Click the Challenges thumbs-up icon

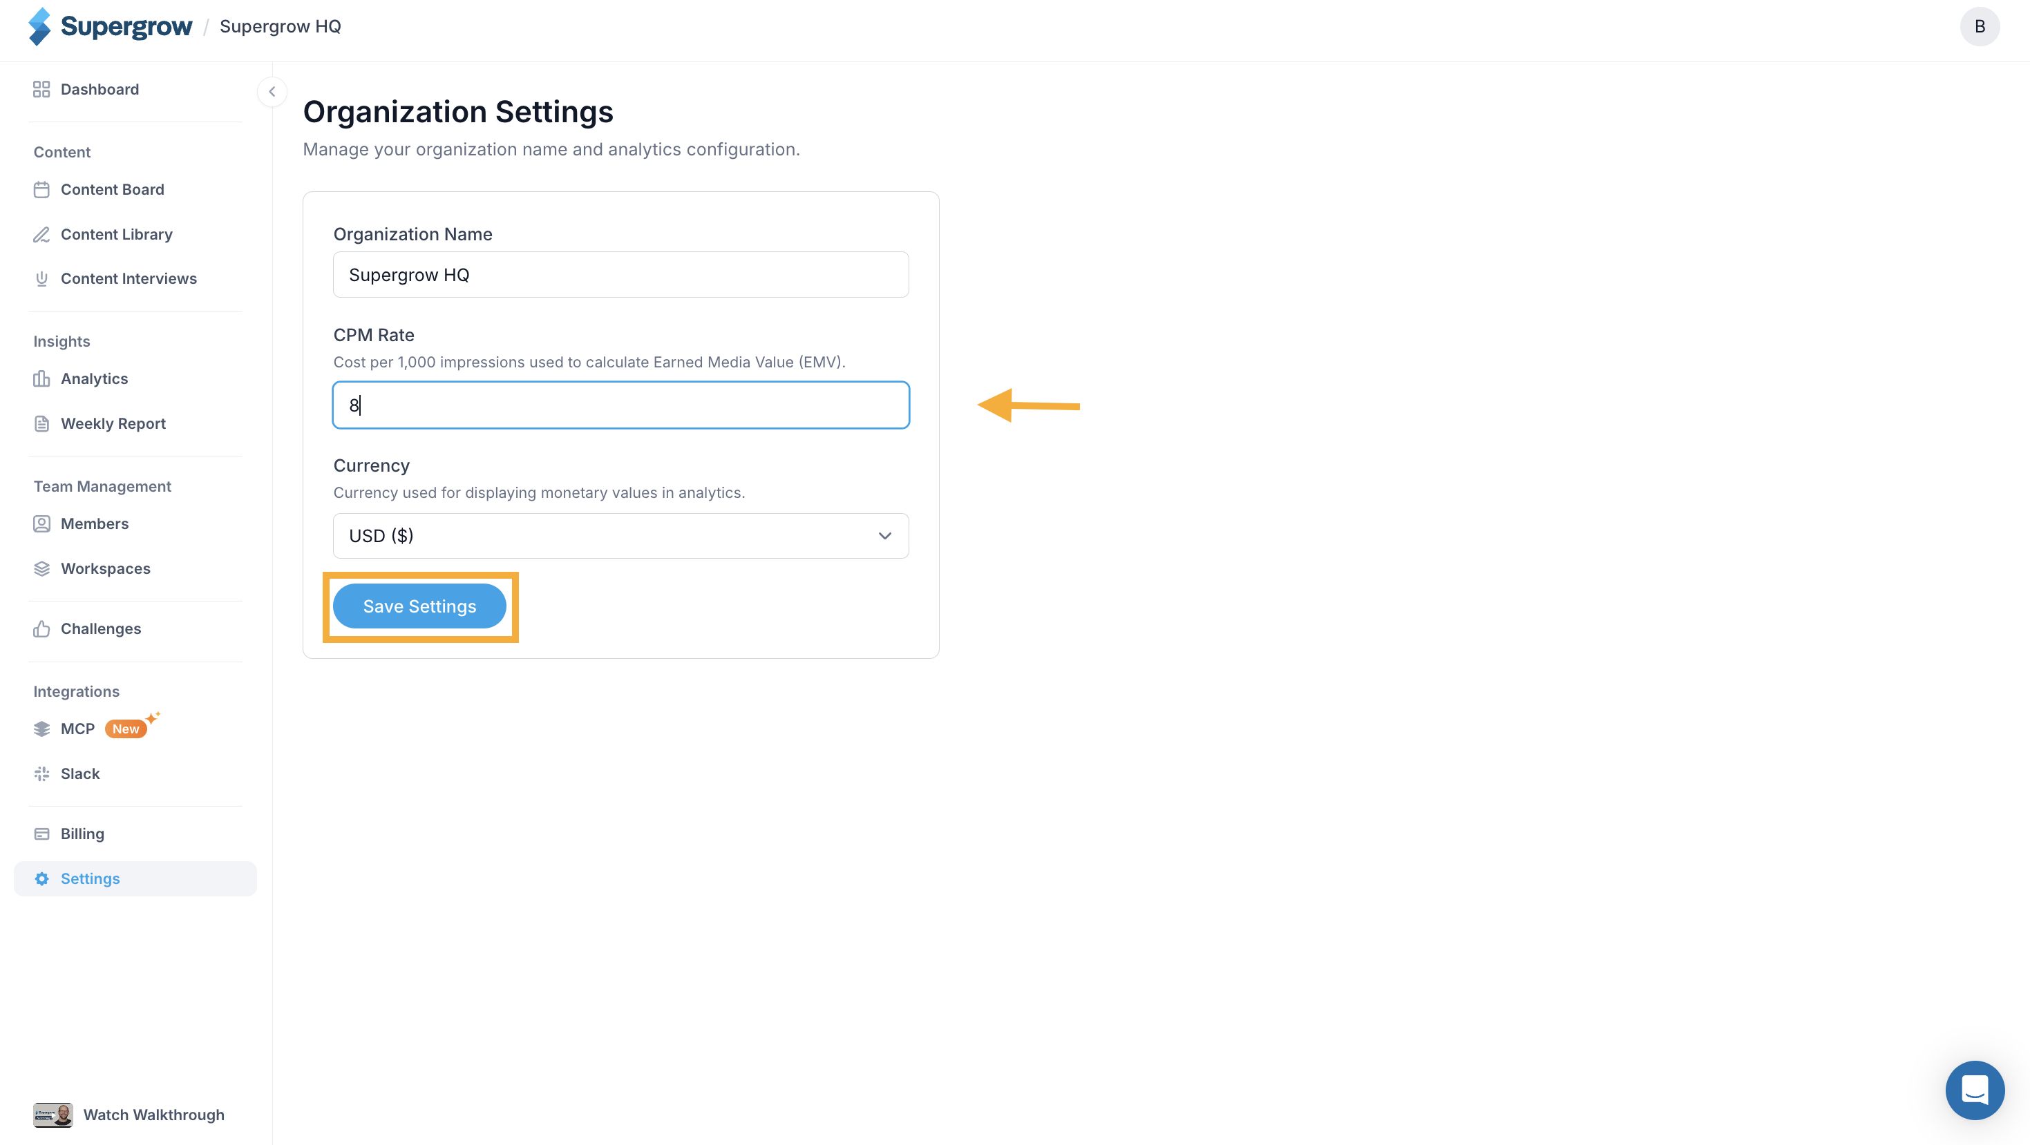point(41,628)
